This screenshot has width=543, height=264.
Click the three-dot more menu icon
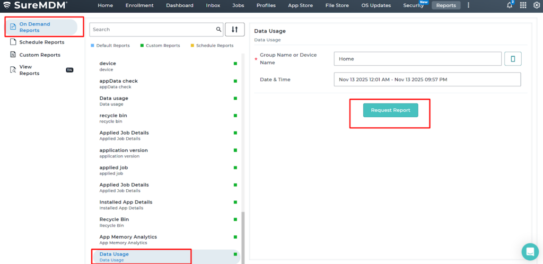[x=468, y=5]
